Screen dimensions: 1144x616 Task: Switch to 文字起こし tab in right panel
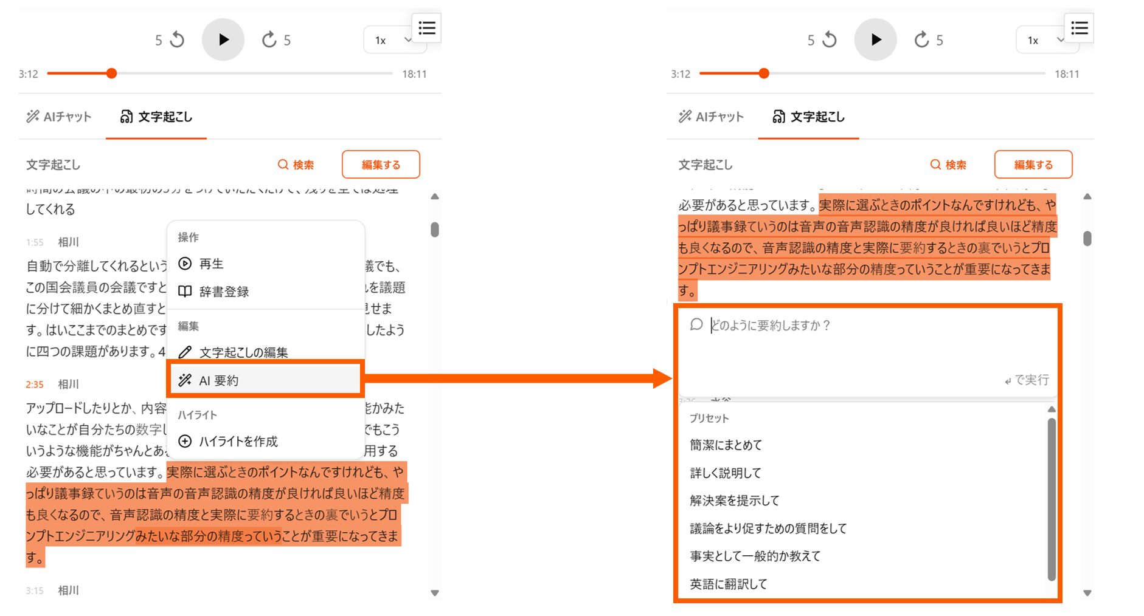click(x=808, y=117)
